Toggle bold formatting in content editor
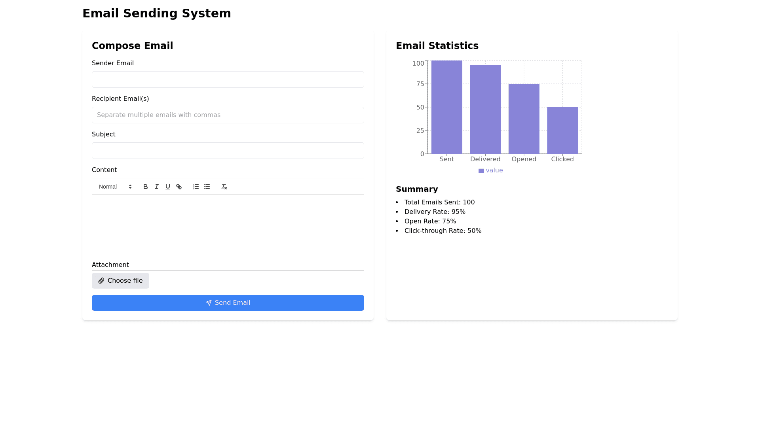The height and width of the screenshot is (427, 760). (x=146, y=187)
